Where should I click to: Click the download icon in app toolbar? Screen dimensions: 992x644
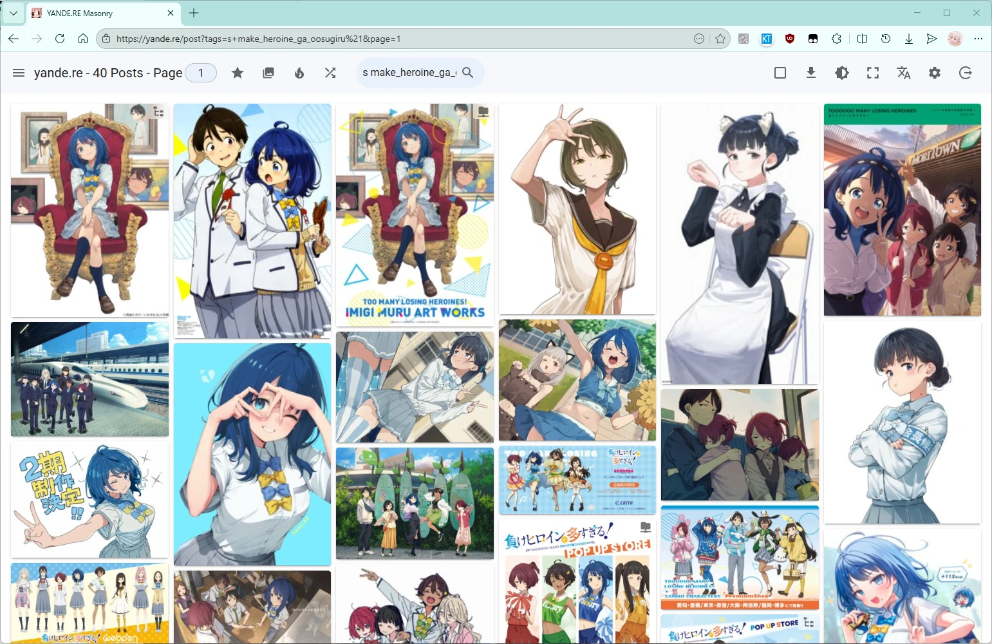pos(811,73)
